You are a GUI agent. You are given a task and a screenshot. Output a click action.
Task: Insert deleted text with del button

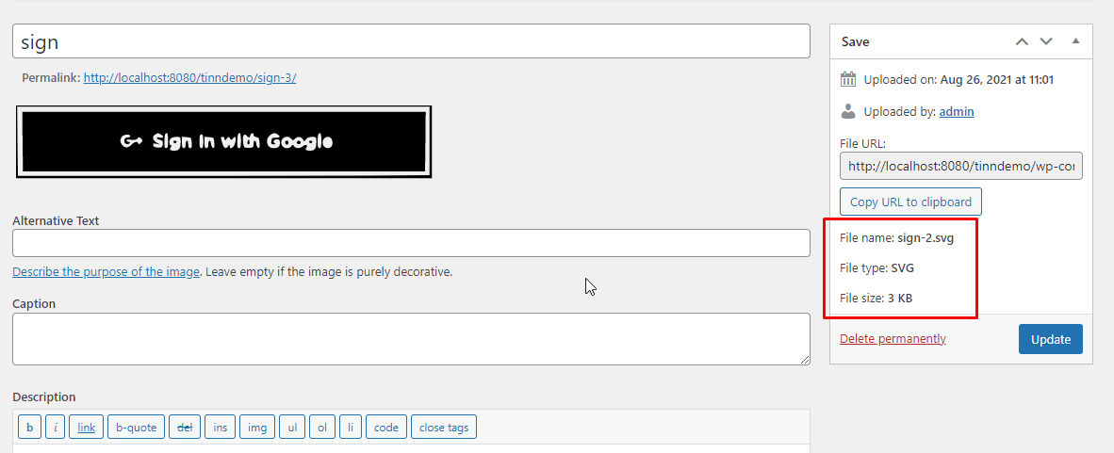pos(185,427)
